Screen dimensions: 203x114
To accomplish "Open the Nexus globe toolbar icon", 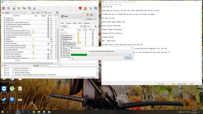I will (14, 8).
